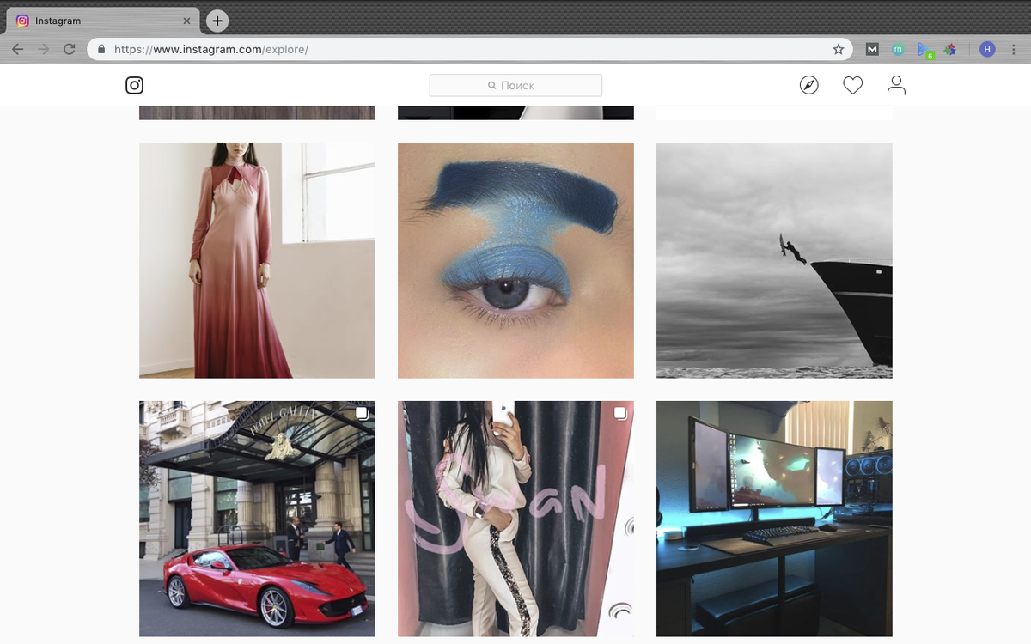
Task: Open the teal round m extension
Action: coord(898,49)
